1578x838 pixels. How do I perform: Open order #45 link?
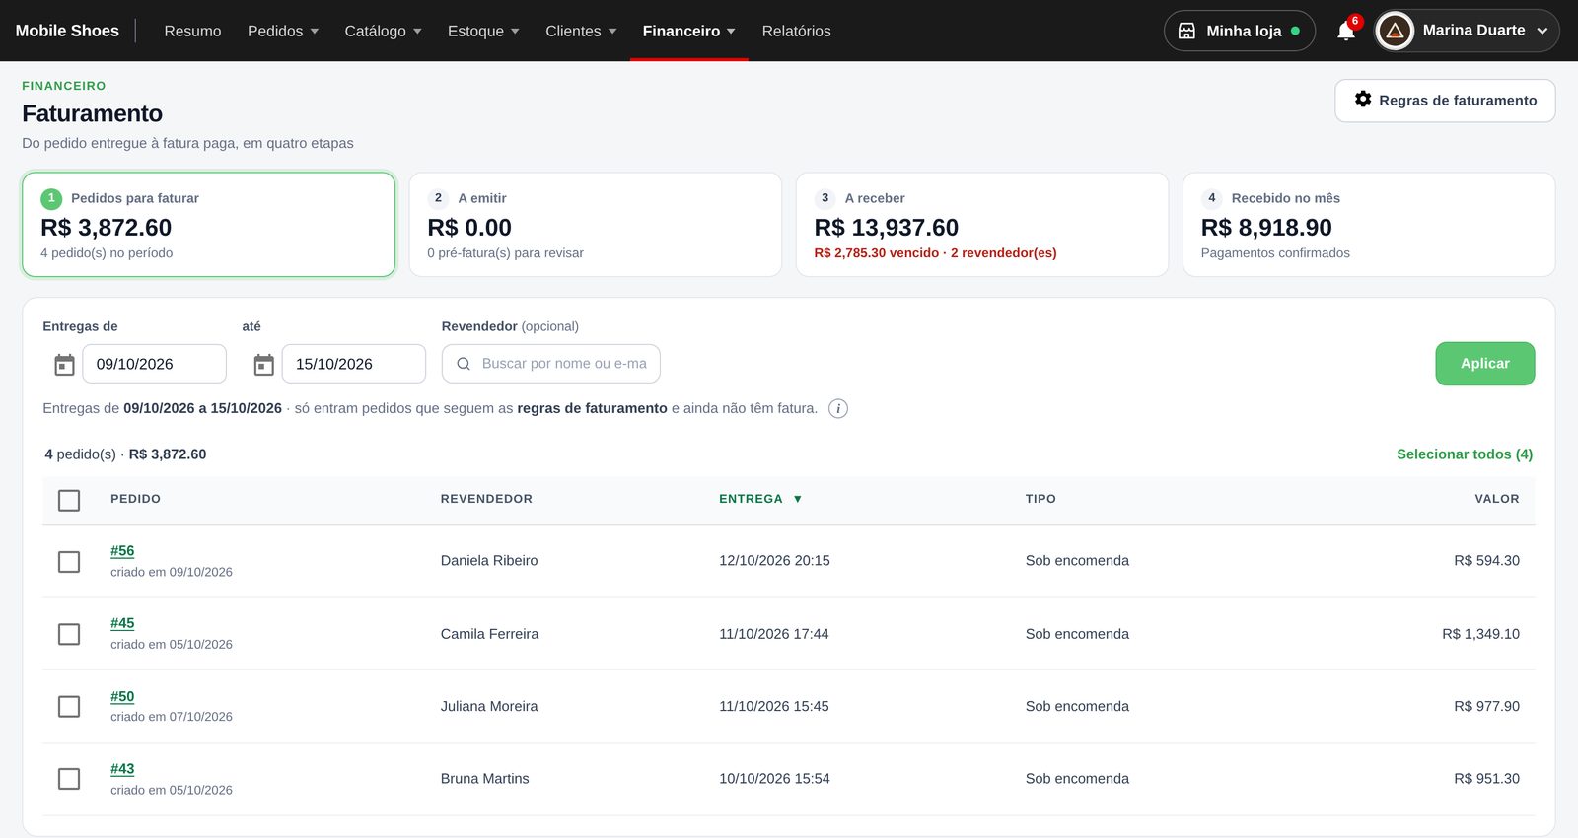[122, 623]
